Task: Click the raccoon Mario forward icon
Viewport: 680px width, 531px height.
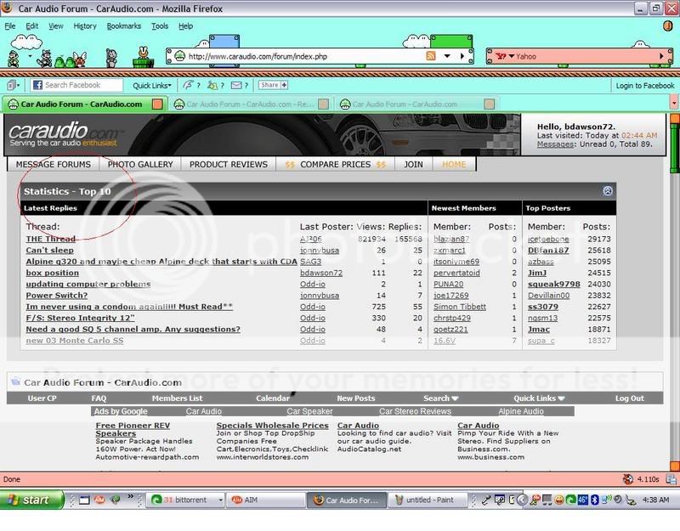Action: [x=45, y=58]
